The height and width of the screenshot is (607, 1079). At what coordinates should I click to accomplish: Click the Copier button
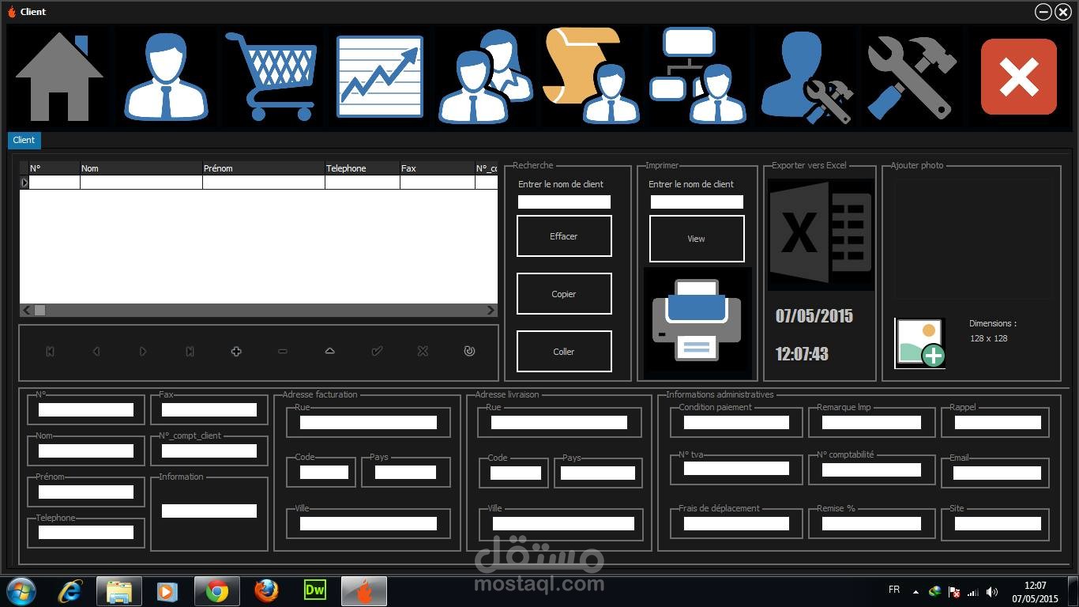pyautogui.click(x=564, y=294)
